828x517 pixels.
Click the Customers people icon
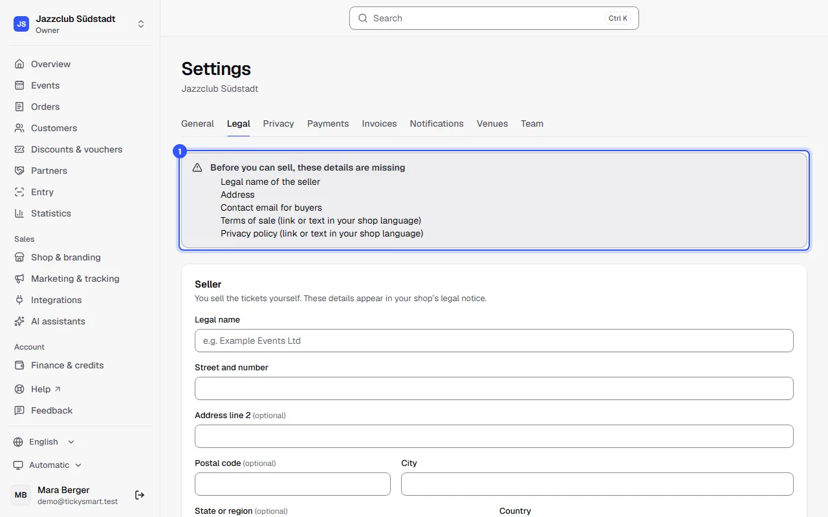[x=19, y=128]
